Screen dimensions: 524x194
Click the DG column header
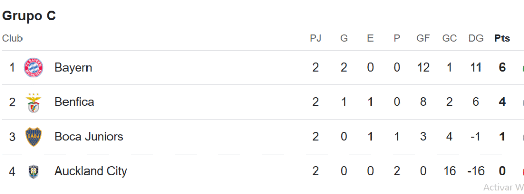point(476,39)
